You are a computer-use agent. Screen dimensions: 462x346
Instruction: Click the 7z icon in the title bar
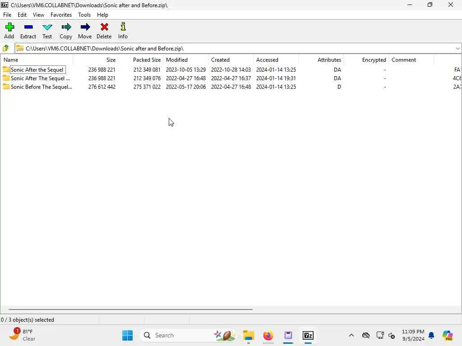(x=5, y=5)
